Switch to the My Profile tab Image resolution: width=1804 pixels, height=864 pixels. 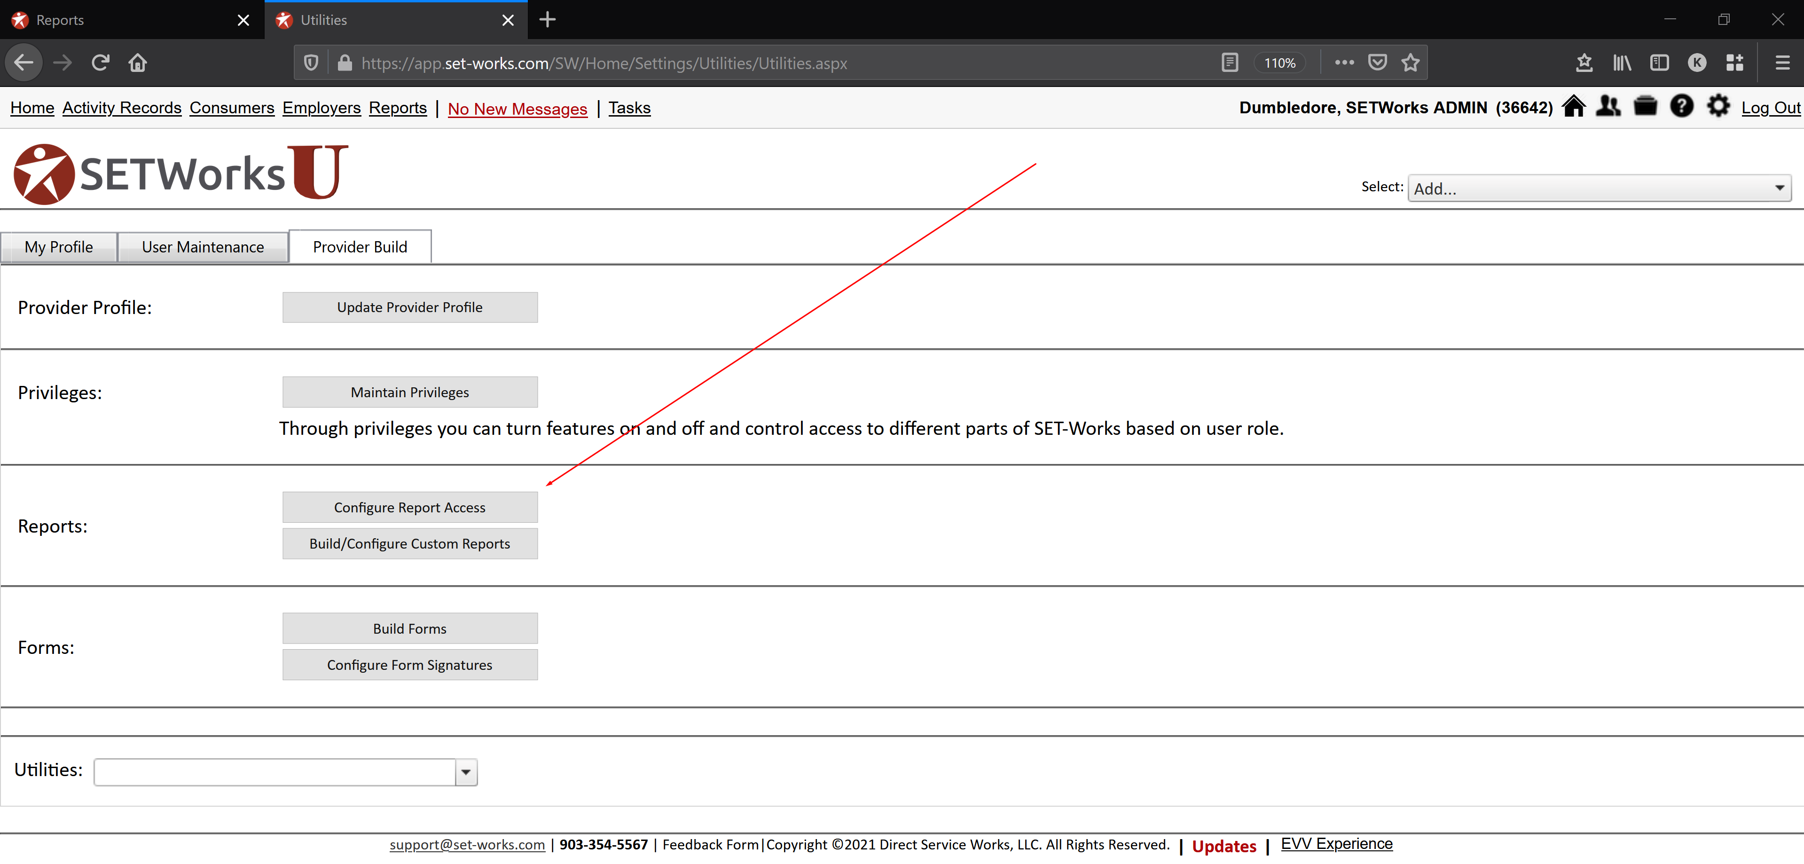(59, 247)
